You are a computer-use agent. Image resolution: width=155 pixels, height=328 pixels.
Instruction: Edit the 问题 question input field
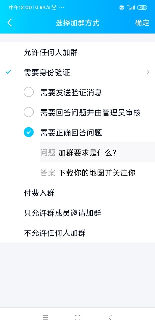click(x=102, y=153)
